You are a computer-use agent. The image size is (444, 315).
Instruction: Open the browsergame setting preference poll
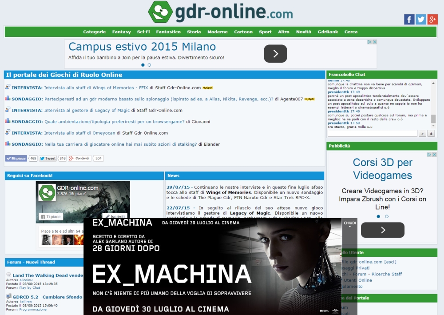click(115, 122)
